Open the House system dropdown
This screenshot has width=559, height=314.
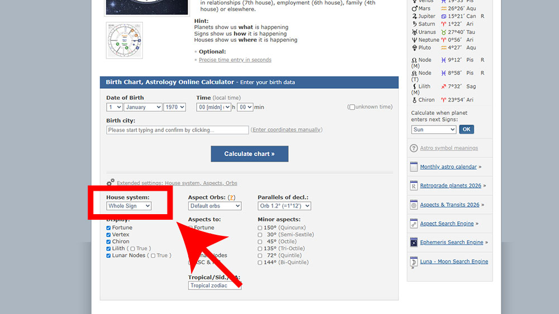tap(129, 206)
